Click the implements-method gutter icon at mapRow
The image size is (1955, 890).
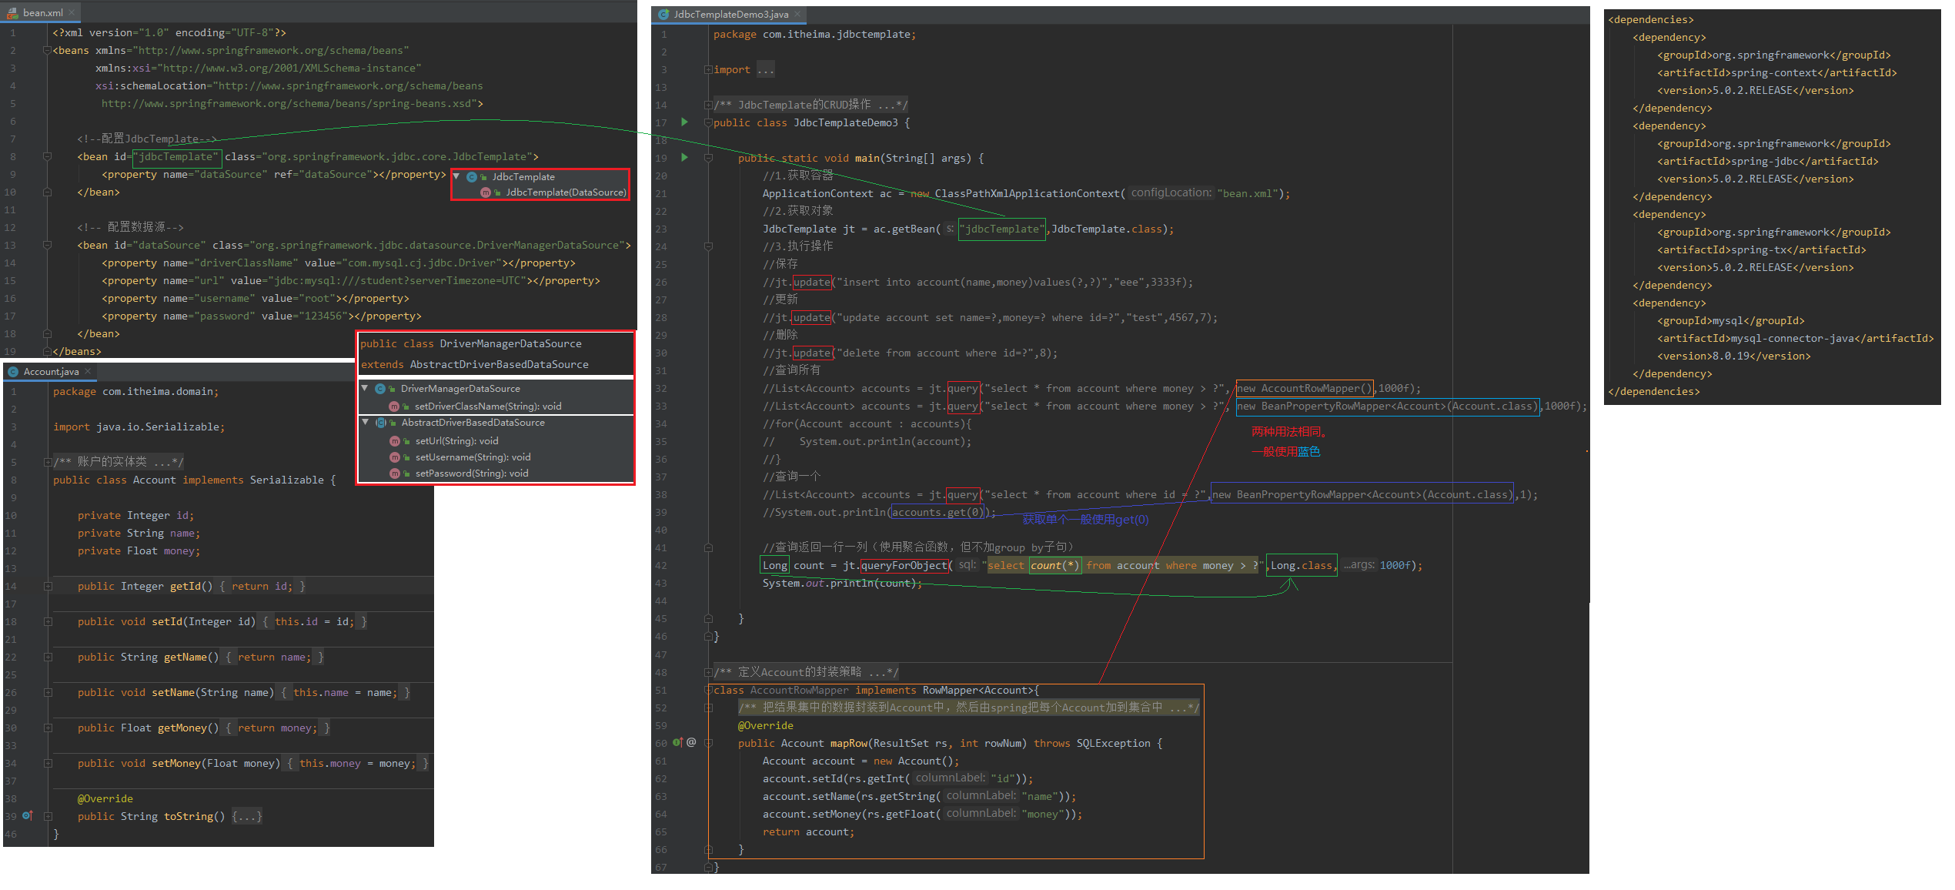pyautogui.click(x=677, y=742)
